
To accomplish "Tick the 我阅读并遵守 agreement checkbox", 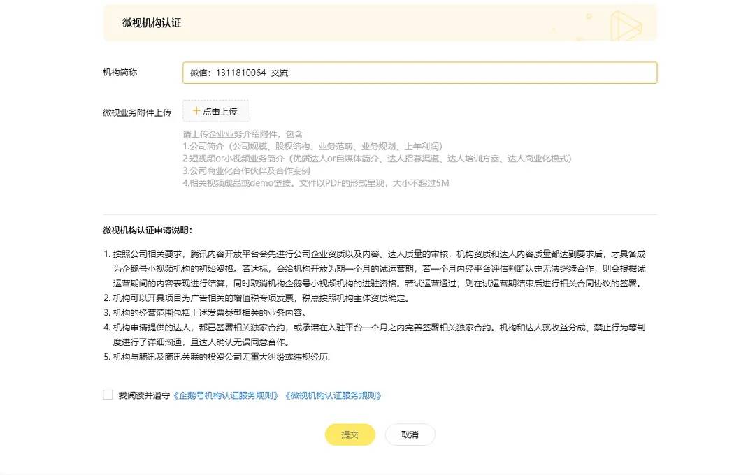I will (108, 395).
